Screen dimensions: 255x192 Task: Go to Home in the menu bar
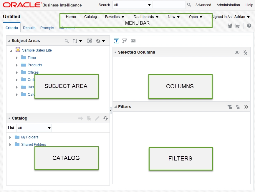pyautogui.click(x=71, y=17)
